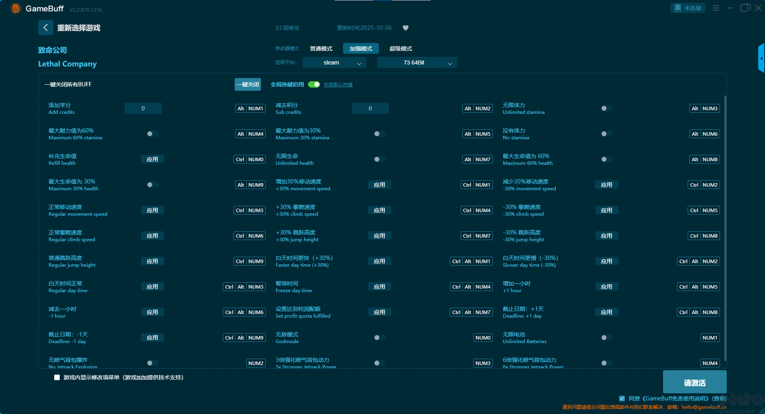Viewport: 765px width, 414px height.
Task: Click the Ctrl NUM0 hotkey for Refill health
Action: pos(250,159)
